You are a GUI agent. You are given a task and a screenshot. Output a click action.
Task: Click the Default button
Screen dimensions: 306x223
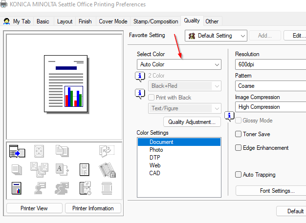[291, 211]
